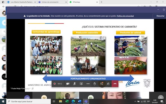Open the Política de privacidad link
The image size is (166, 104).
[125, 16]
